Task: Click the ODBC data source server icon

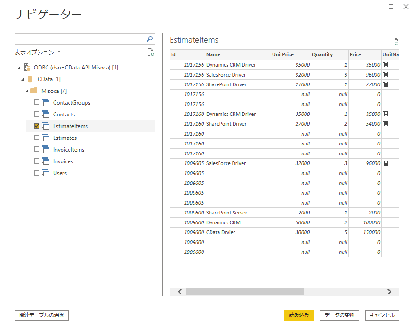Action: click(27, 68)
